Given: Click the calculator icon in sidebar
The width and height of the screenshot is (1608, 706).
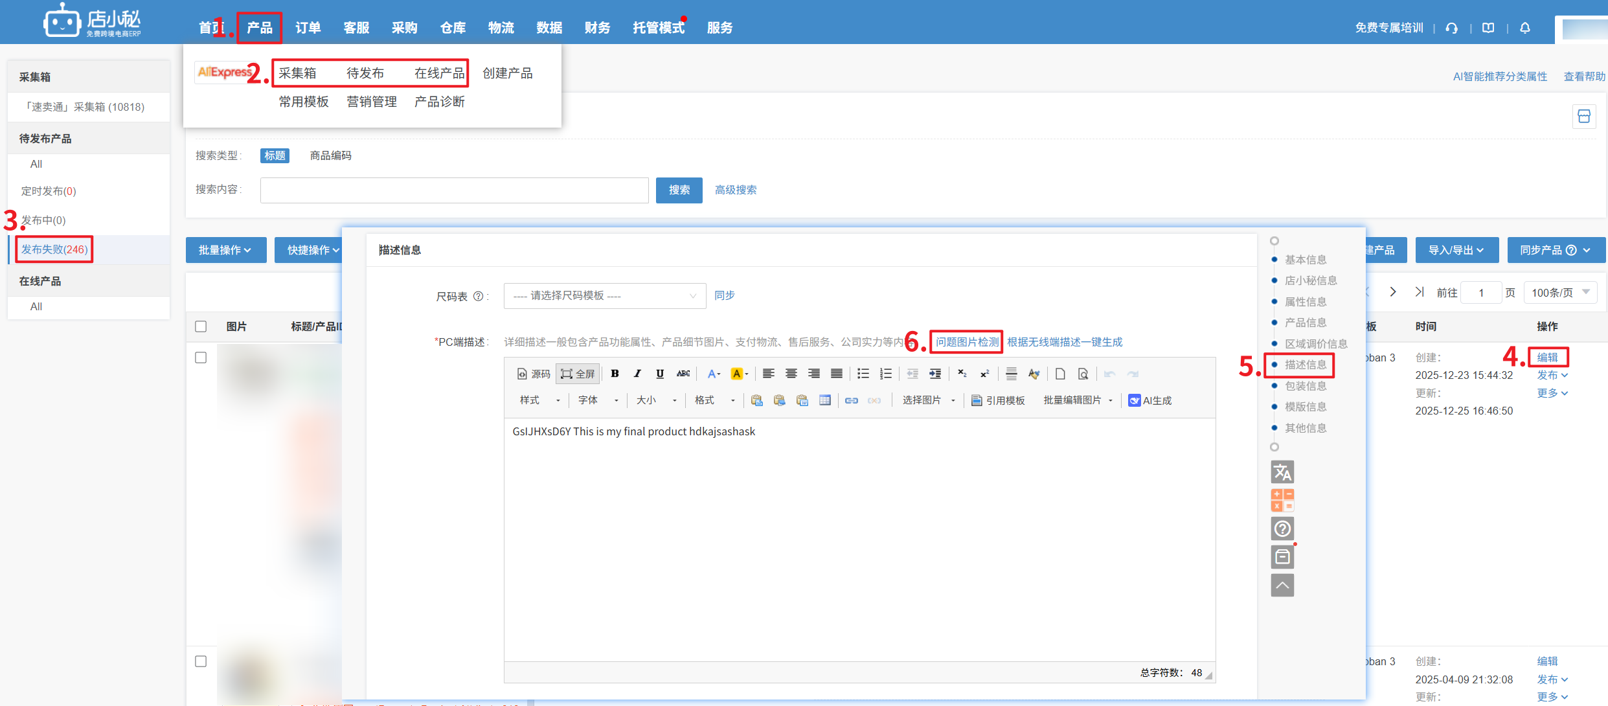Looking at the screenshot, I should 1282,500.
